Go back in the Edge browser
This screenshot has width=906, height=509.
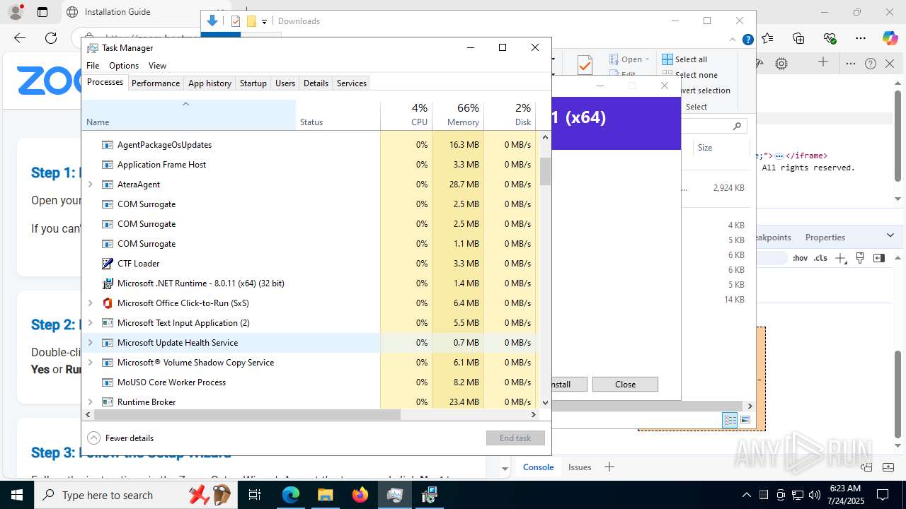[x=20, y=38]
